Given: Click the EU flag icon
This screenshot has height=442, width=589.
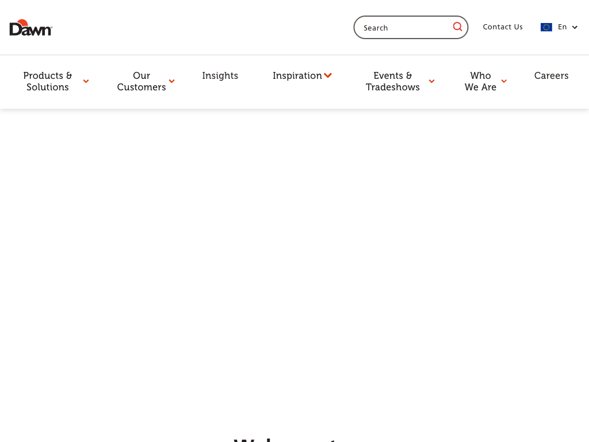Looking at the screenshot, I should pyautogui.click(x=546, y=27).
